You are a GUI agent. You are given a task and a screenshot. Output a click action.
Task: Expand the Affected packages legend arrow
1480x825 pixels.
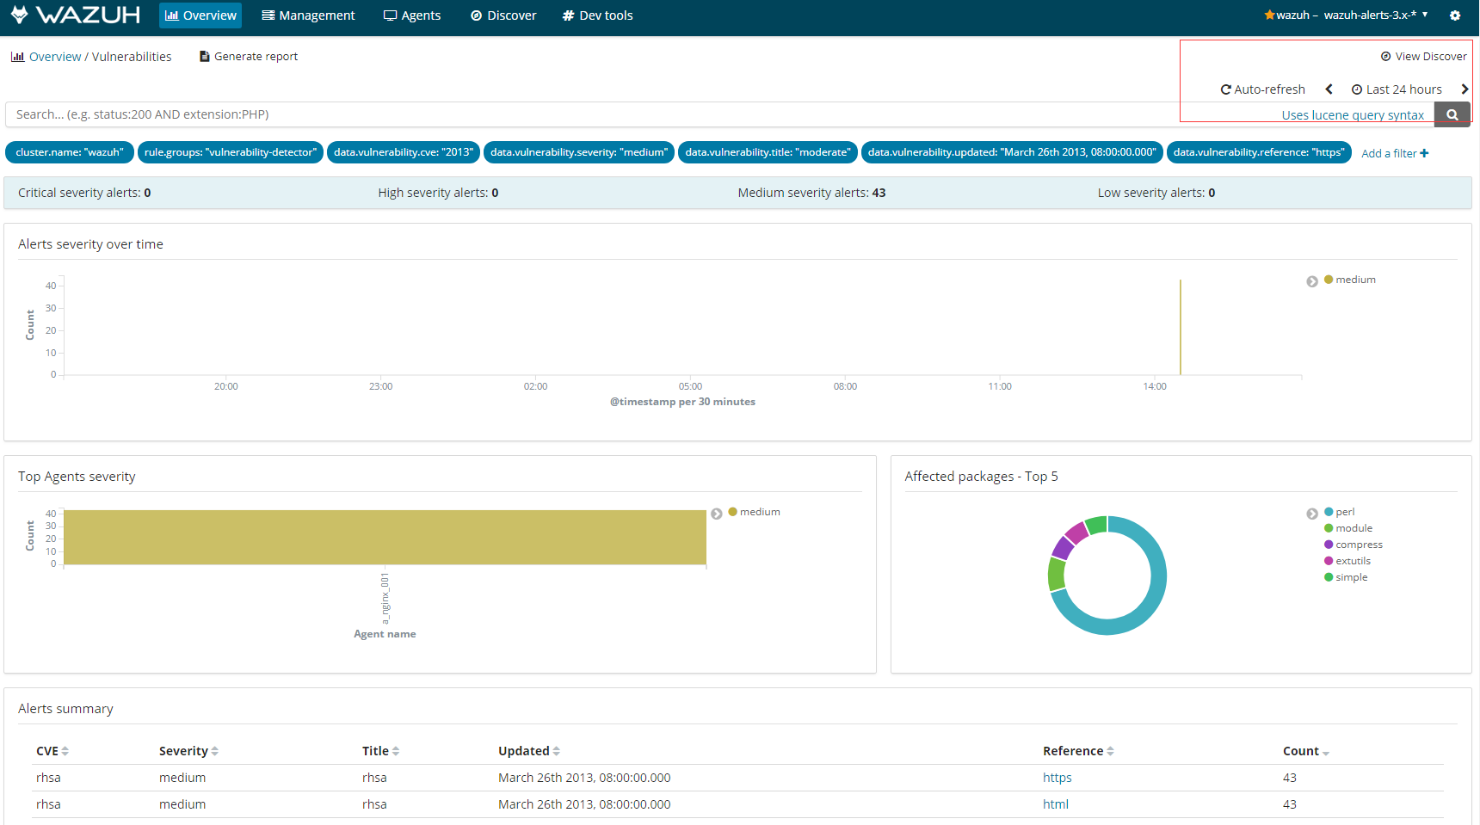click(x=1312, y=513)
